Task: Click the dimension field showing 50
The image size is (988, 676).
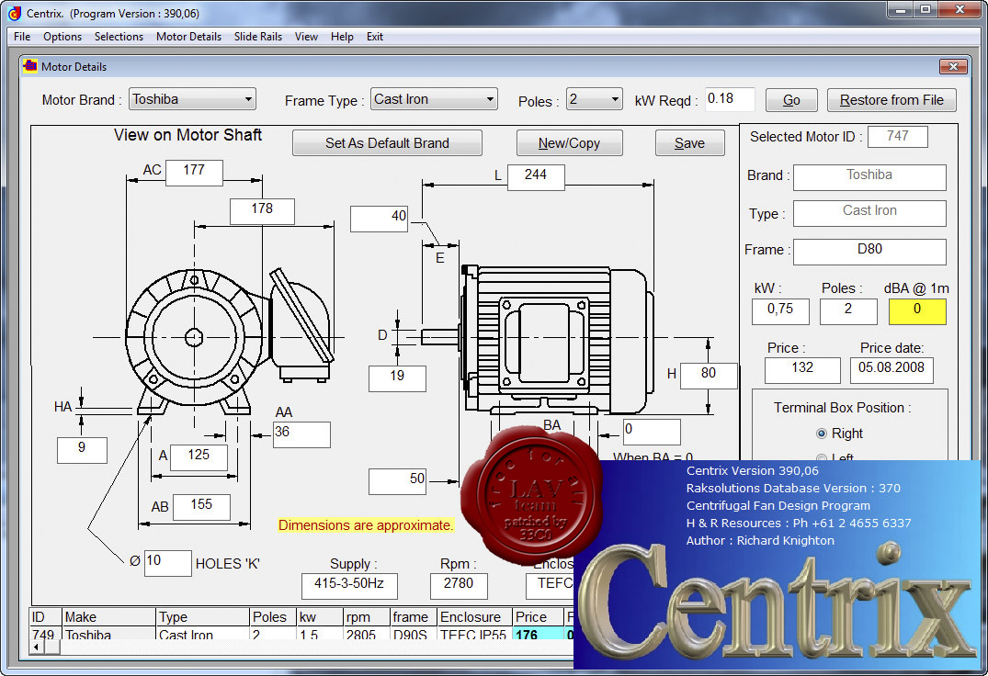Action: pyautogui.click(x=398, y=481)
